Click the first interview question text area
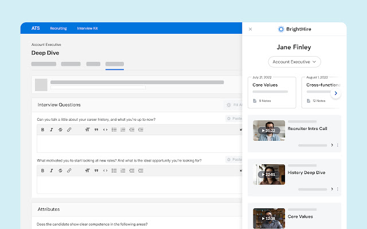367x229 pixels. click(138, 144)
